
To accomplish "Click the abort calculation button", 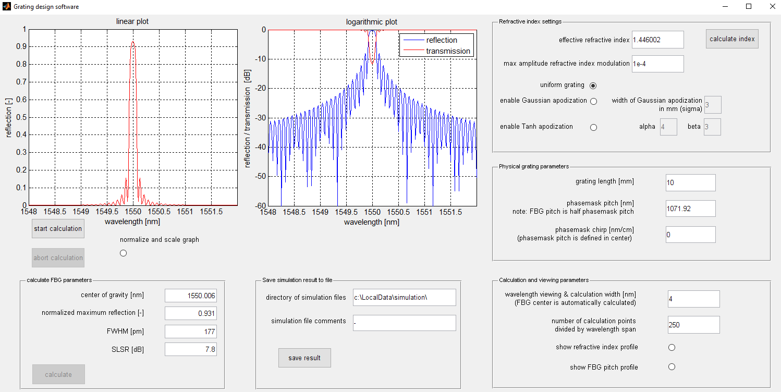I will [57, 258].
